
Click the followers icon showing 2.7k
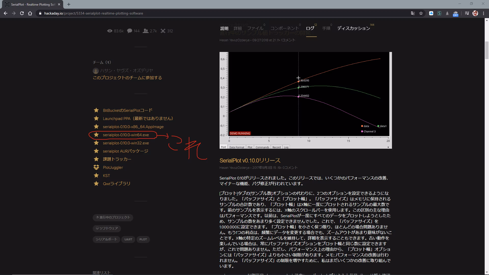click(x=145, y=31)
